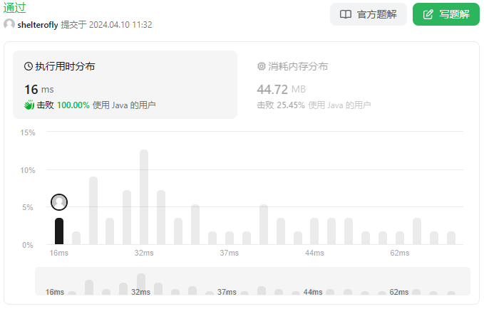
Task: Click the book icon in the 官方题解 button
Action: (346, 14)
